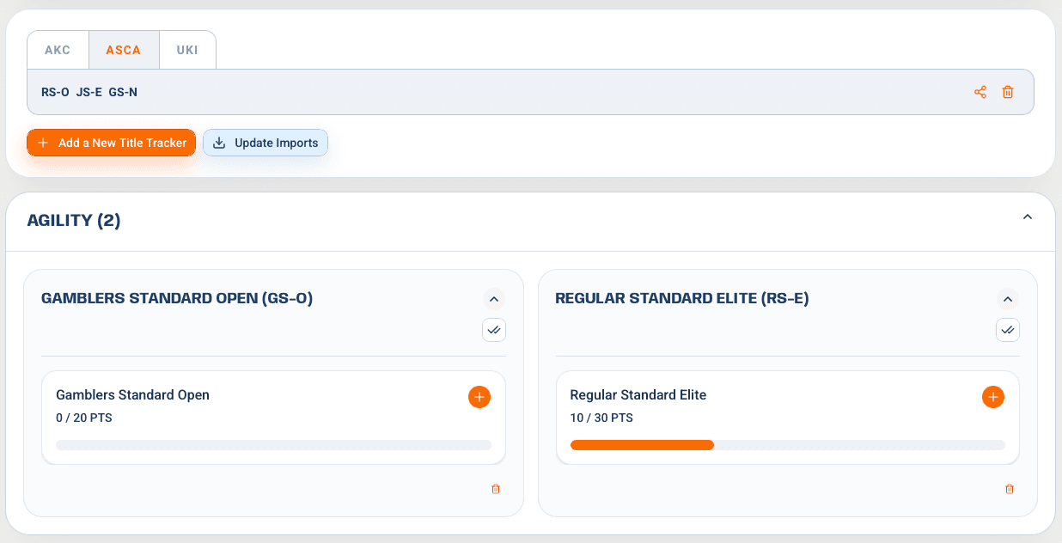Click the 10 / 30 PTS text

point(601,418)
